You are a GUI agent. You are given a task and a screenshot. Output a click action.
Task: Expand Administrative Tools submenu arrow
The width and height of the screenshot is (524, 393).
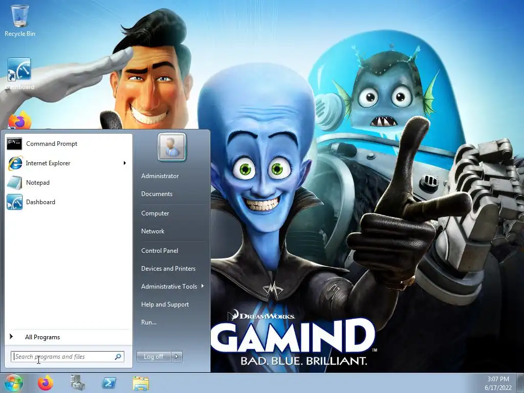pos(203,286)
